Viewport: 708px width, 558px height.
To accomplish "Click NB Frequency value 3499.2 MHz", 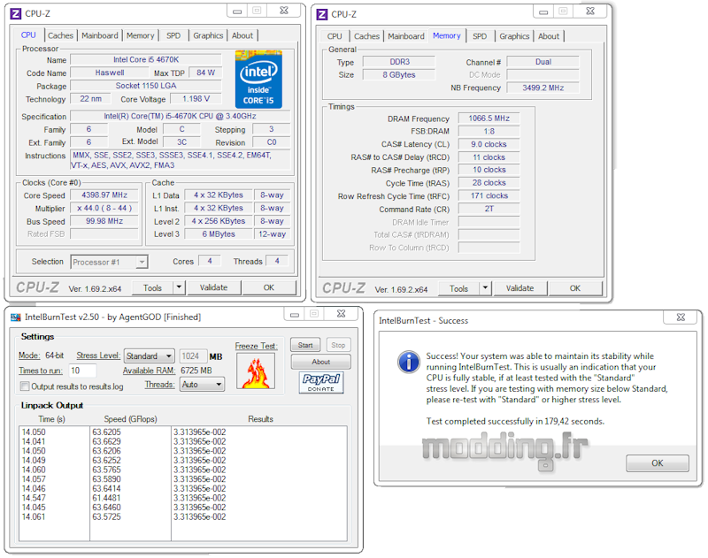I will point(543,88).
